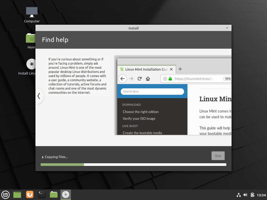Click the network icon in the system tray
The height and width of the screenshot is (200, 267).
coord(239,195)
